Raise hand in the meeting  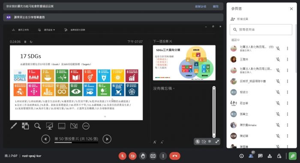143,156
